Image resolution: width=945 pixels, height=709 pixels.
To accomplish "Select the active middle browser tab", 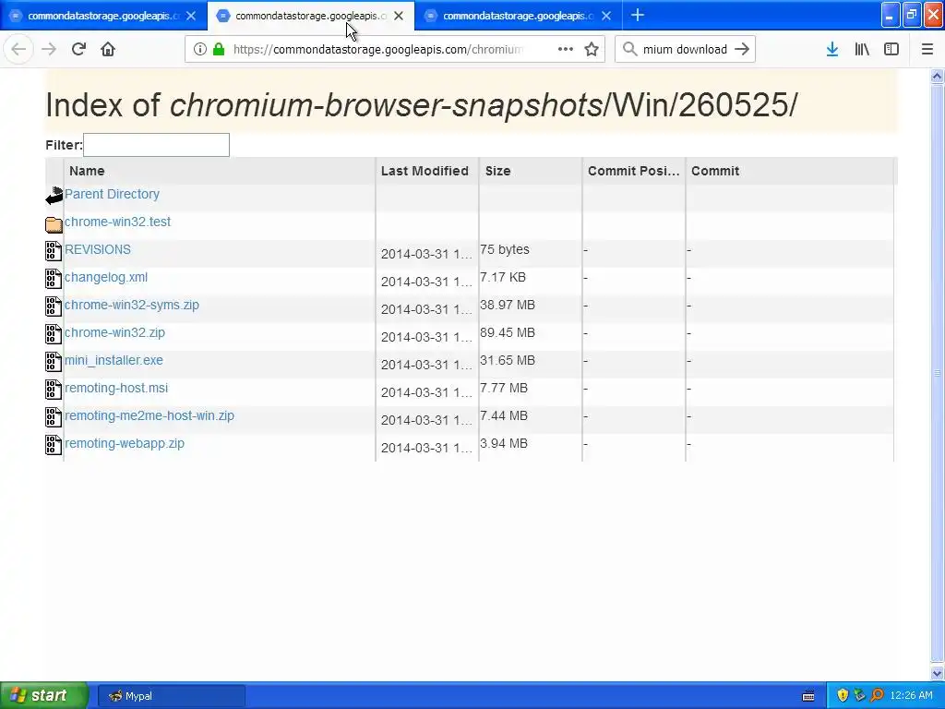I will 311,16.
